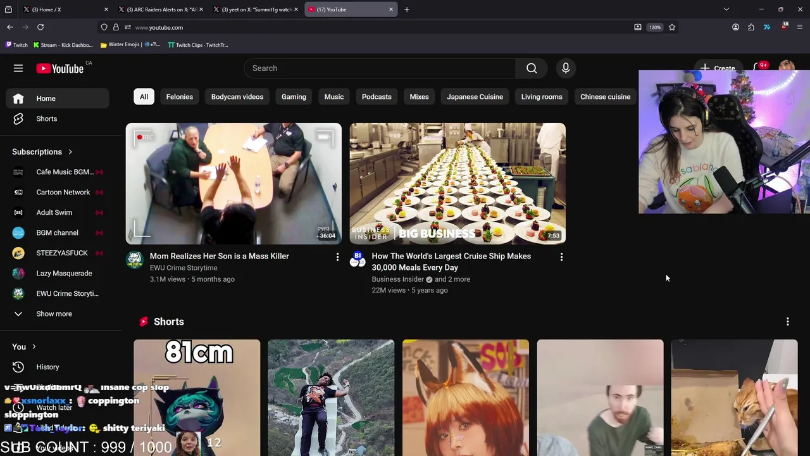Select the Living rooms chip

tap(542, 97)
